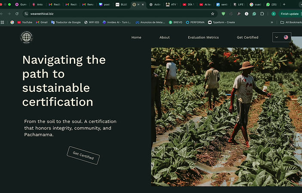
Task: Switch to the Anto browser tab
Action: coord(37,4)
